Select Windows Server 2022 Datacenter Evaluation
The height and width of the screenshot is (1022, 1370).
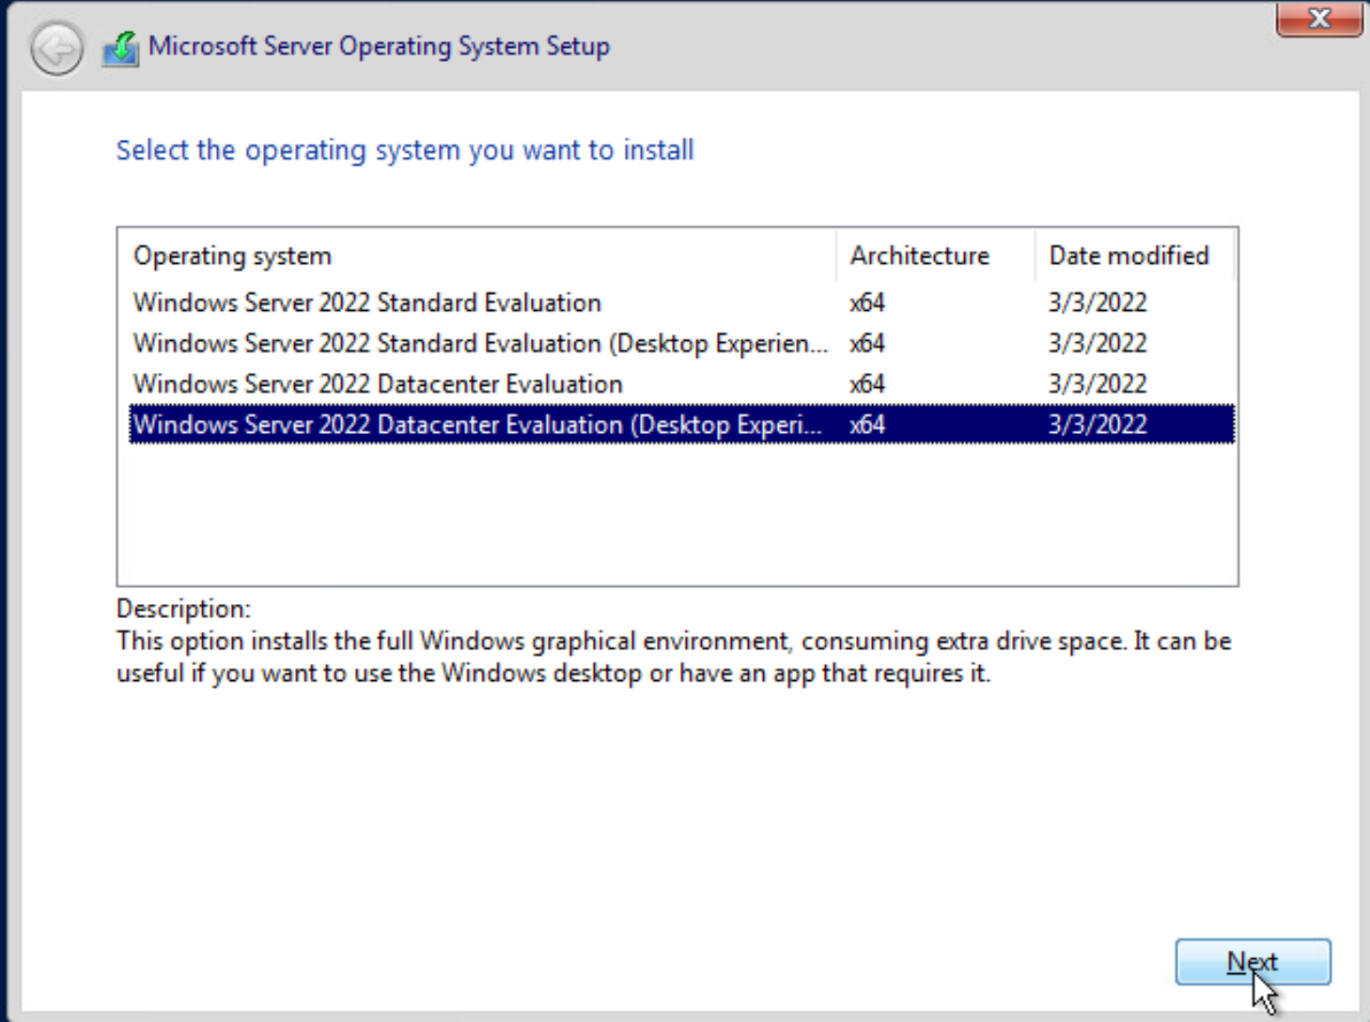point(377,383)
